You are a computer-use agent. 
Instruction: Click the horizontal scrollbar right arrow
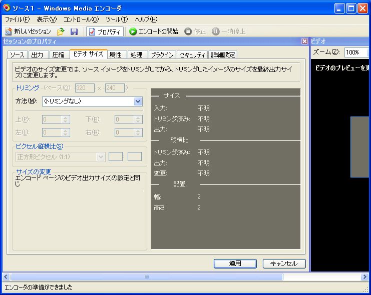pyautogui.click(x=365, y=276)
